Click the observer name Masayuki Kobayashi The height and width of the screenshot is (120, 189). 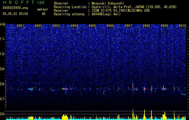108,3
